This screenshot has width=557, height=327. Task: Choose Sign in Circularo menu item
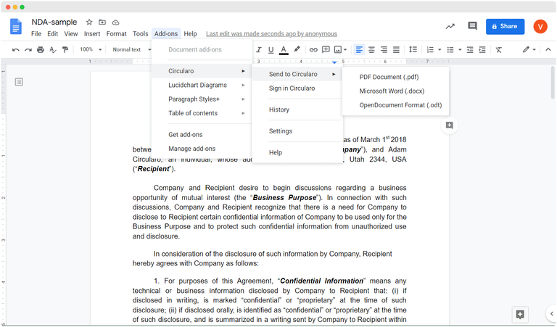(x=292, y=88)
